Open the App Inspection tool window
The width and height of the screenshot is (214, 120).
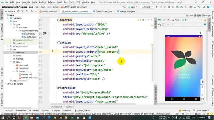(82, 111)
